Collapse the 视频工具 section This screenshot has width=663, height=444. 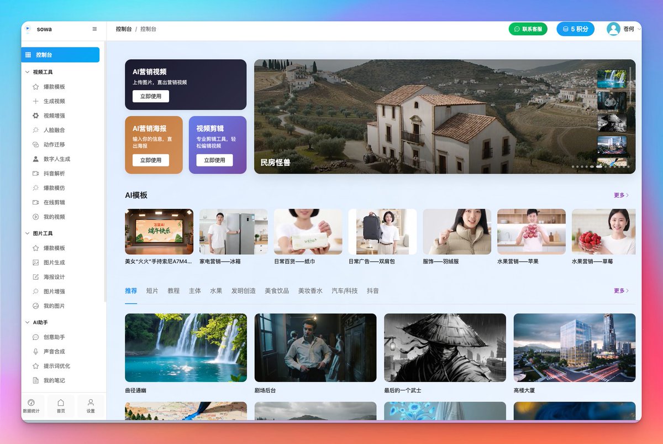click(43, 71)
